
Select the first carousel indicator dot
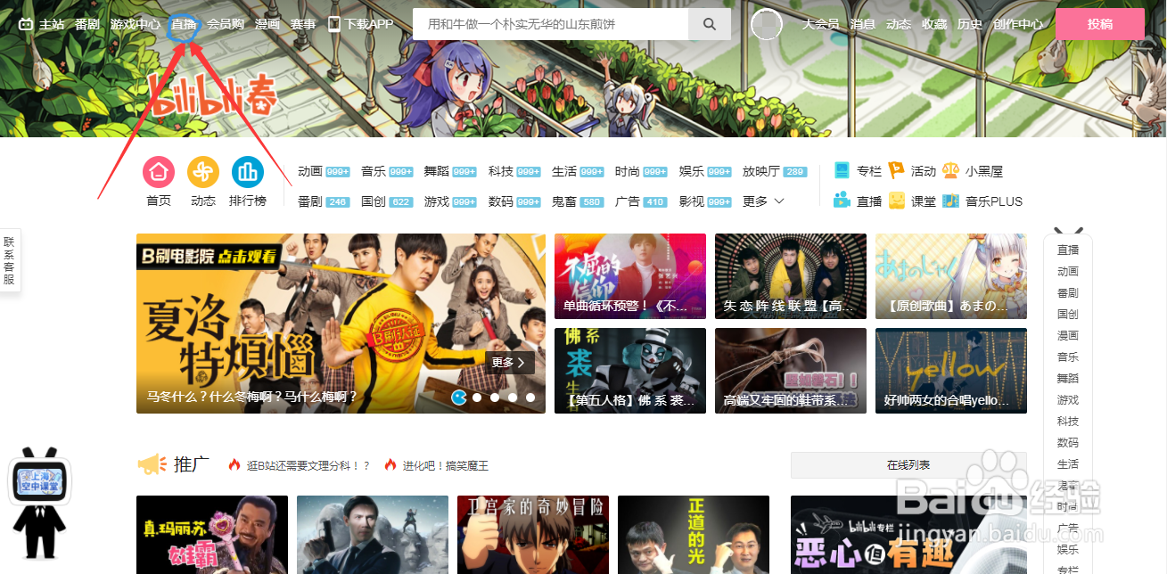pos(459,398)
